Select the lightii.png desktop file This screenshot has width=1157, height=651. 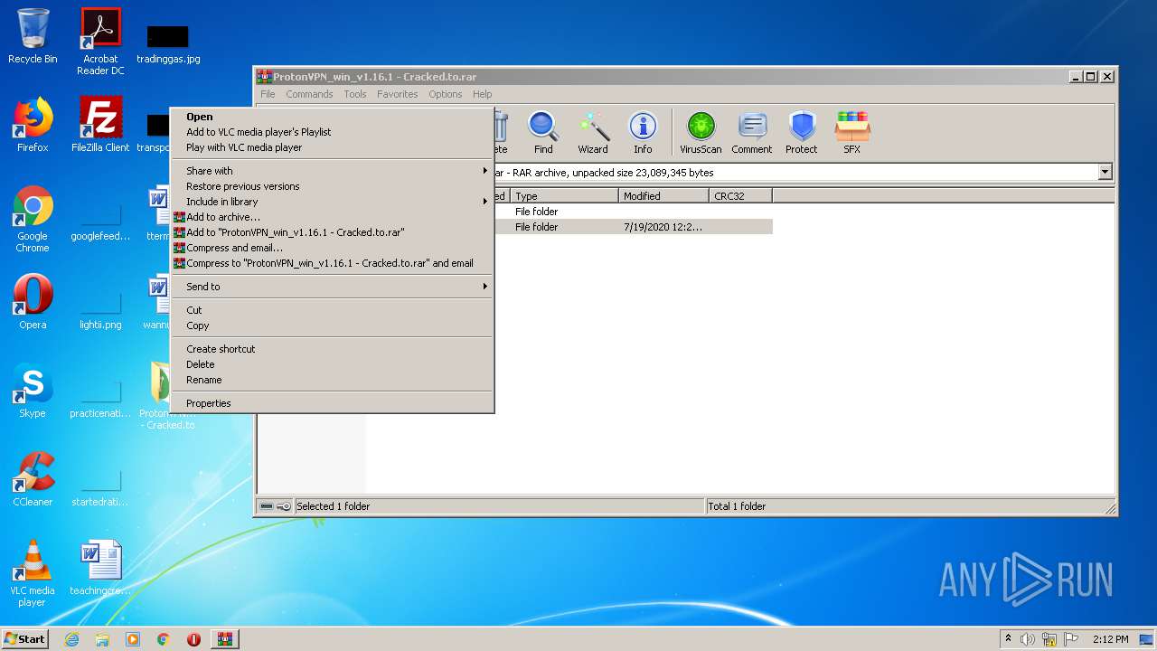coord(100,307)
